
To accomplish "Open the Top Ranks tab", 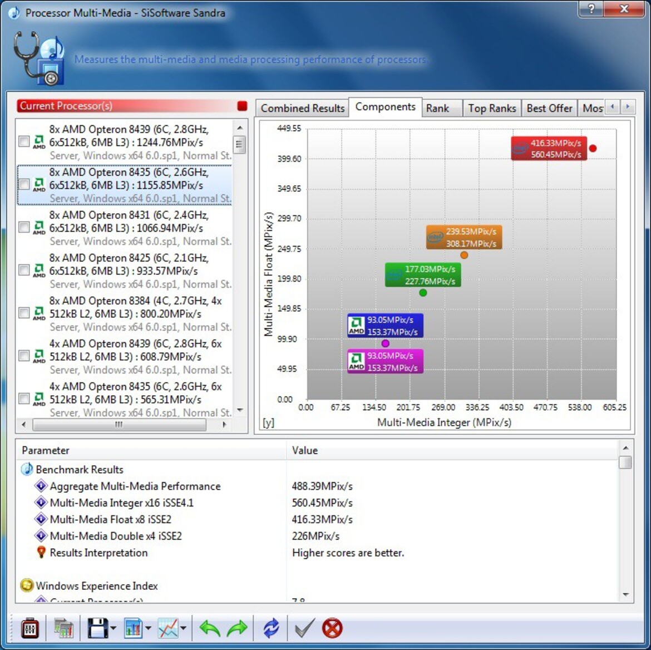I will click(x=492, y=108).
